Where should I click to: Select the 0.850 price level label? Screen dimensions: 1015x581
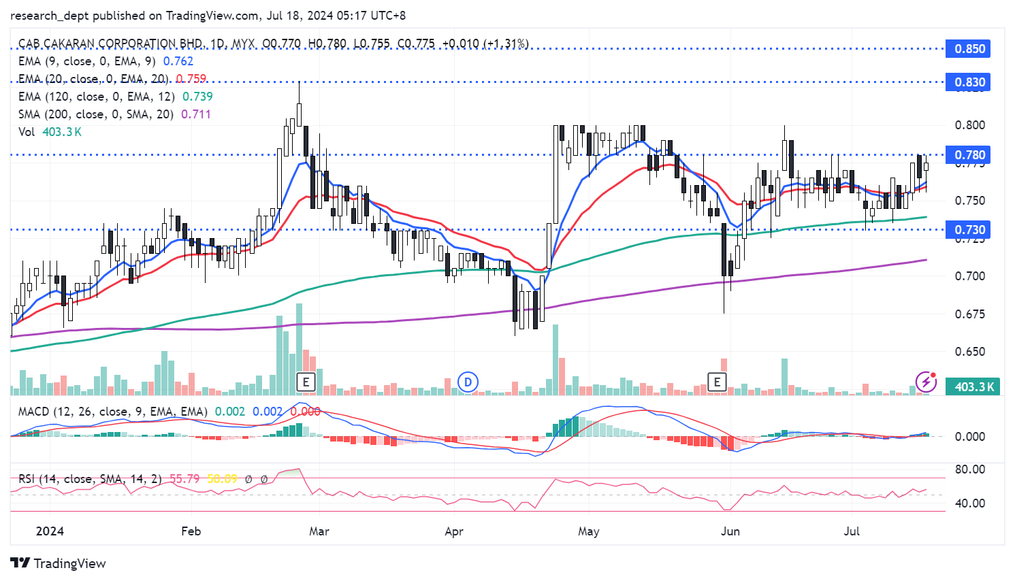tap(969, 49)
